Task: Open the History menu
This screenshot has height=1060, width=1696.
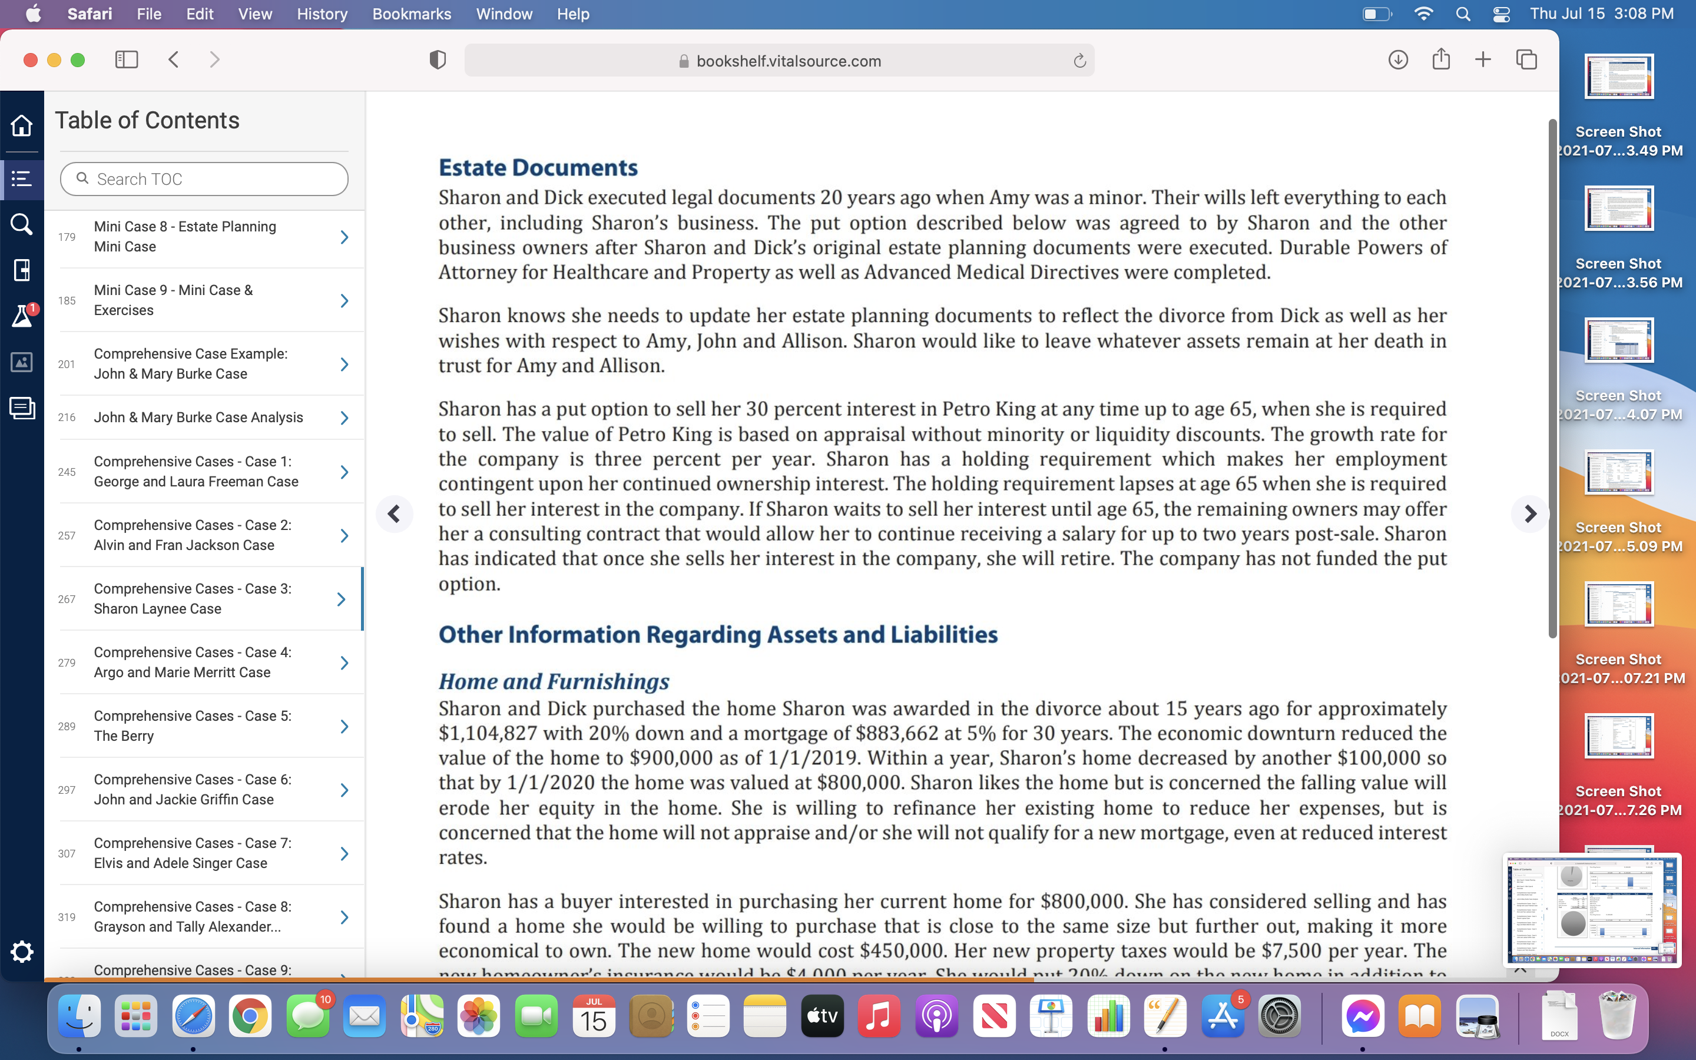Action: pyautogui.click(x=322, y=14)
